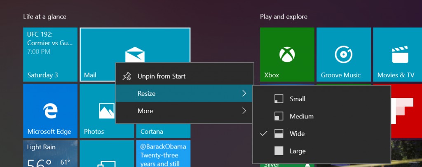This screenshot has width=422, height=167.
Task: Open the More submenu
Action: pyautogui.click(x=185, y=111)
